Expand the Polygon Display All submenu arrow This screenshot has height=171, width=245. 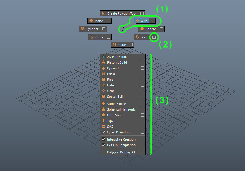142,152
